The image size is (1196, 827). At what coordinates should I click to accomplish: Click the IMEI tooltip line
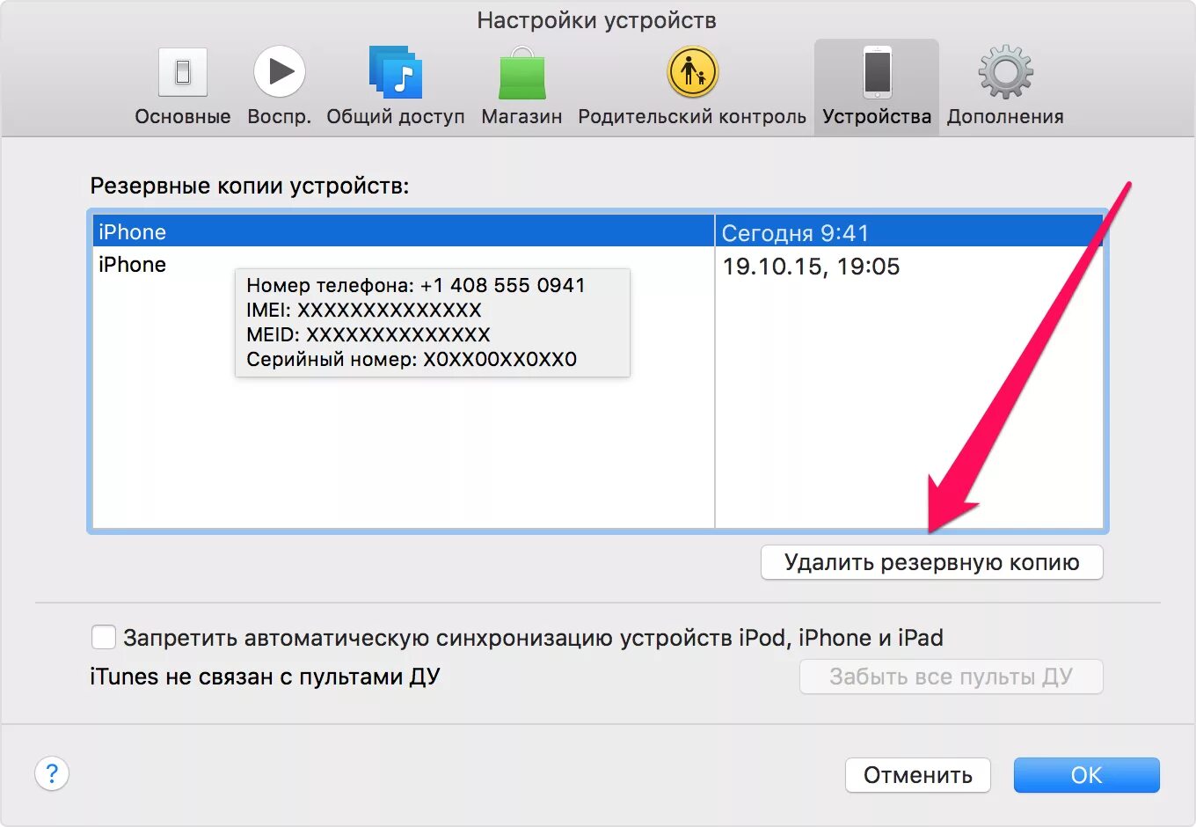(364, 310)
